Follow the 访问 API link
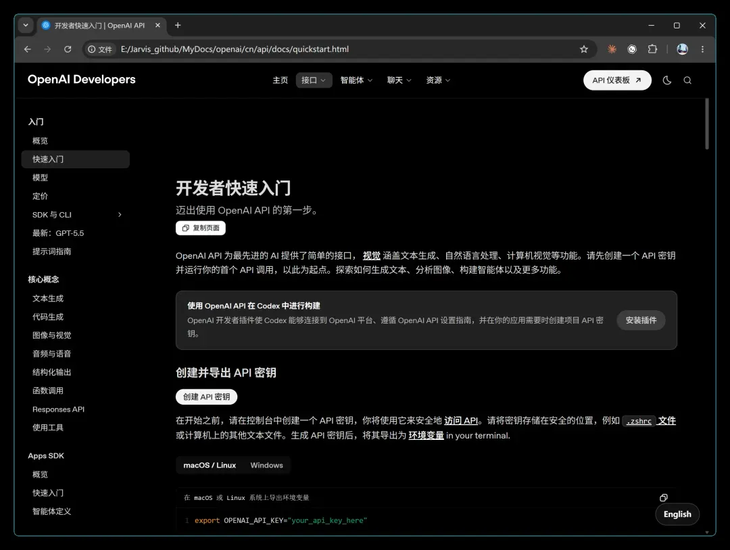730x550 pixels. coord(461,421)
